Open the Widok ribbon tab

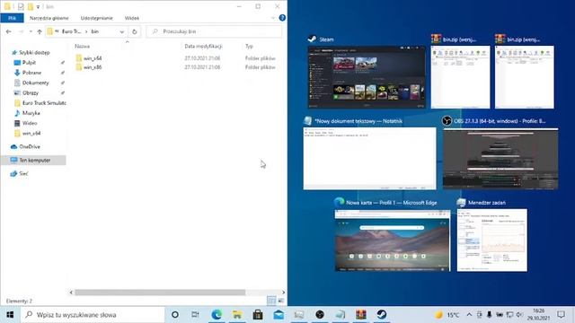point(132,18)
